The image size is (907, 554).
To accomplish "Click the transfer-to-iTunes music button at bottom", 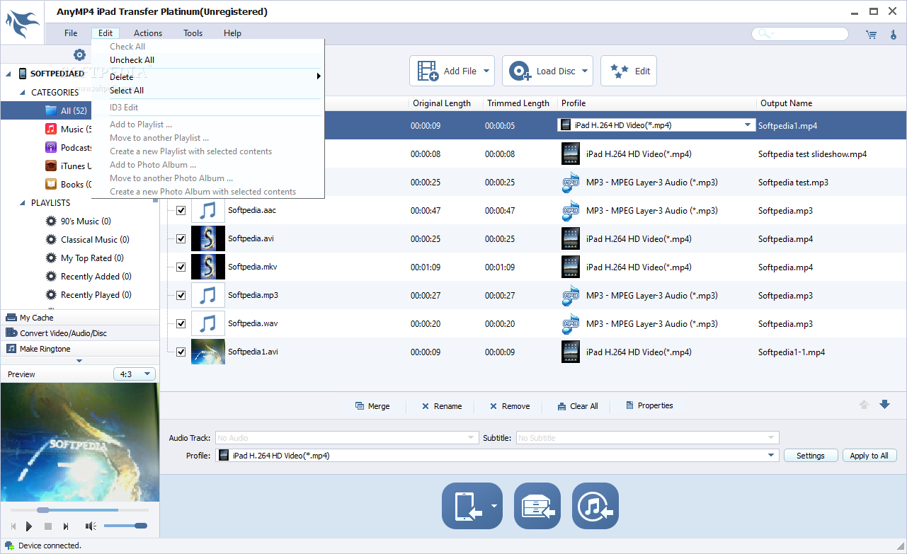I will (x=595, y=506).
